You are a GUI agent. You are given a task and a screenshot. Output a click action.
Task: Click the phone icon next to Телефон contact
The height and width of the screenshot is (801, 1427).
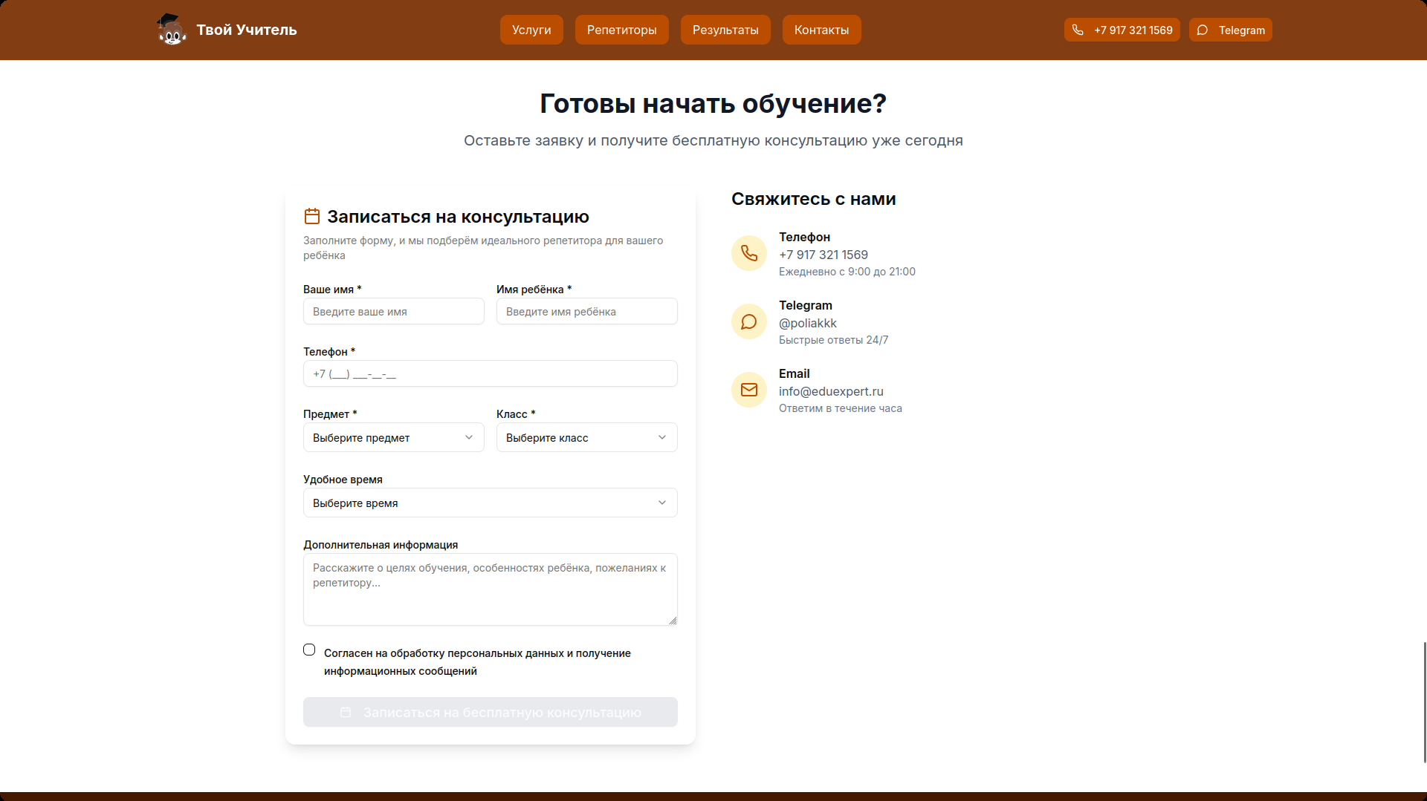[749, 253]
